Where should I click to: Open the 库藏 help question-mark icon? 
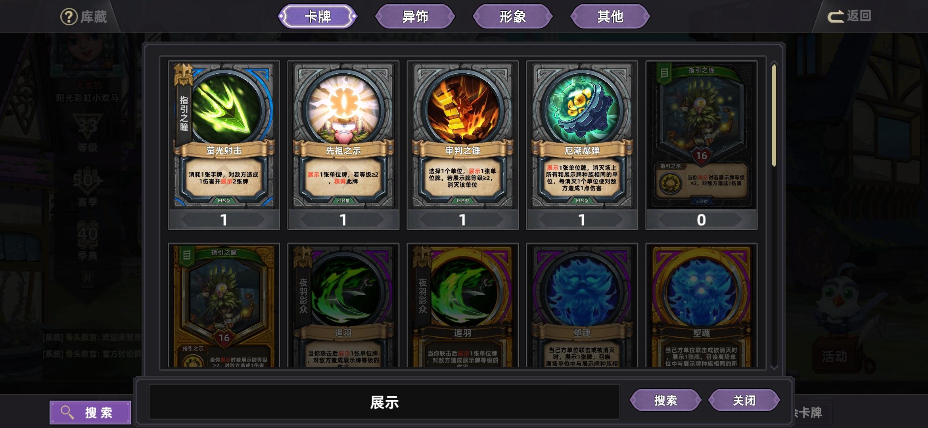[x=69, y=17]
